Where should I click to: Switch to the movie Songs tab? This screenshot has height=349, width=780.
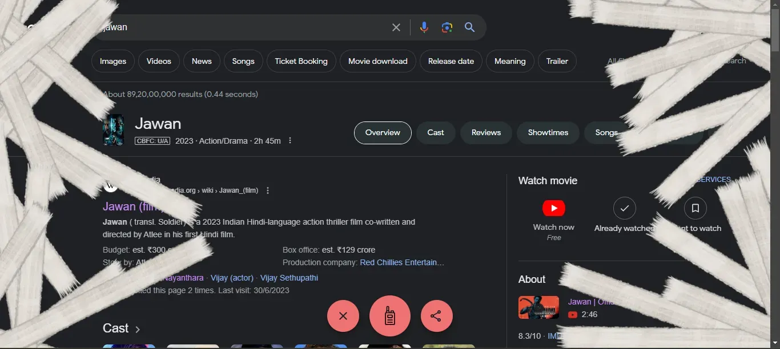605,132
